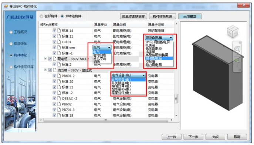Click the file icon beside 配电柜 - 380V MCCB
This screenshot has width=254, height=145.
click(55, 59)
